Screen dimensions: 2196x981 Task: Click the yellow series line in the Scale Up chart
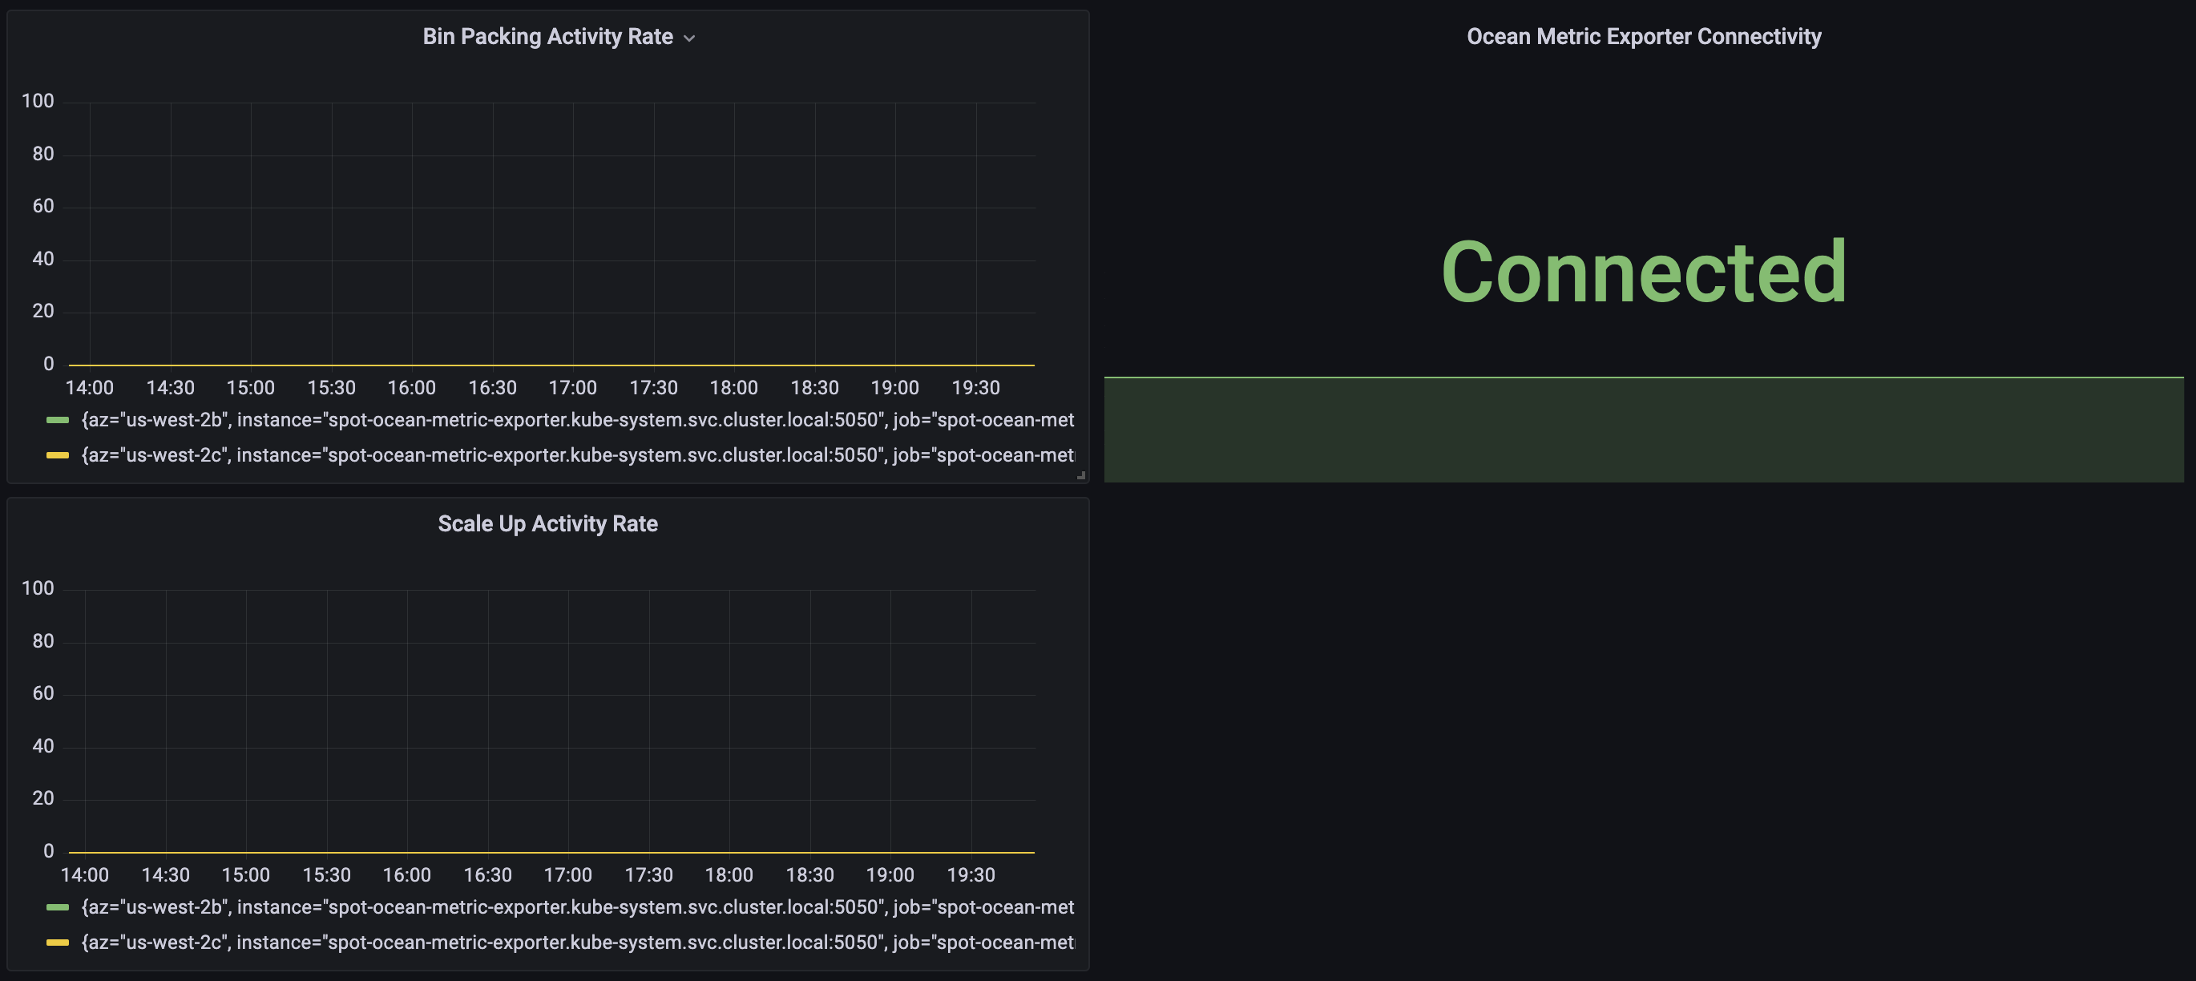point(546,852)
